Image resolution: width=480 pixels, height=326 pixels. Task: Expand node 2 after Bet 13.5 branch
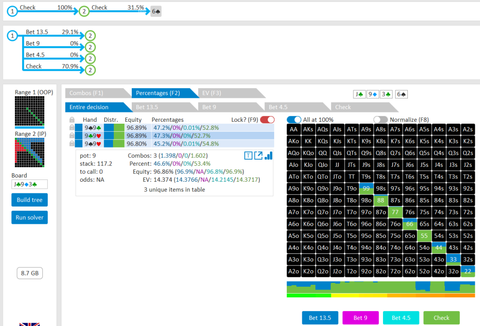pos(90,36)
